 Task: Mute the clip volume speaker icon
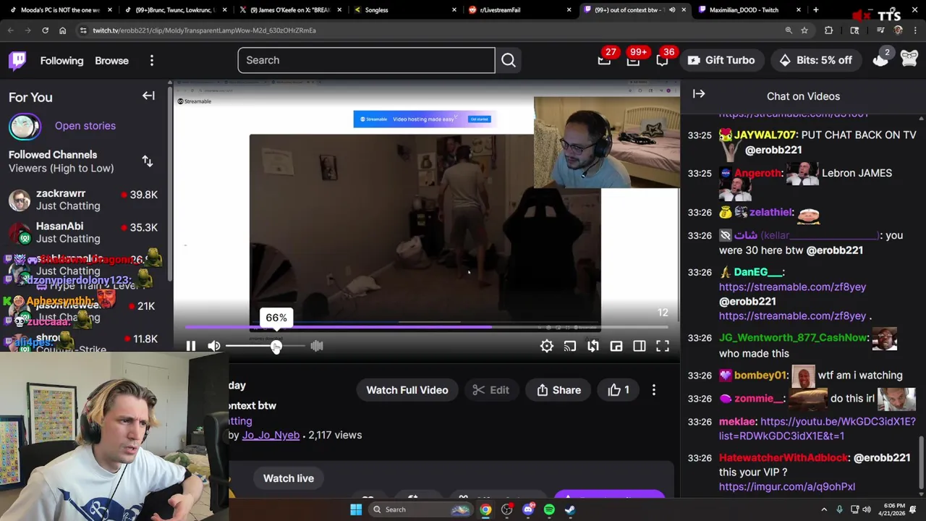tap(214, 346)
